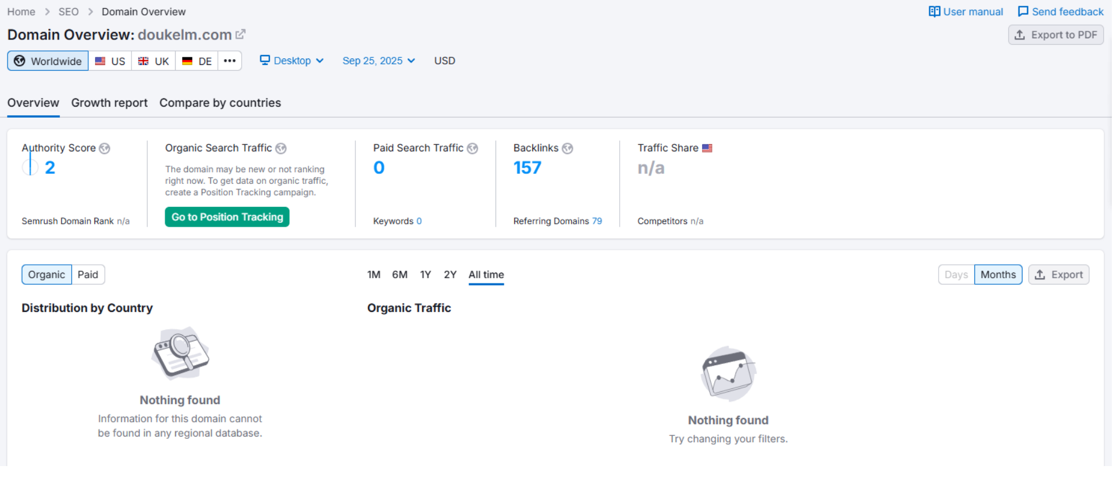Click the Organic Traffic chart heading

(x=409, y=308)
